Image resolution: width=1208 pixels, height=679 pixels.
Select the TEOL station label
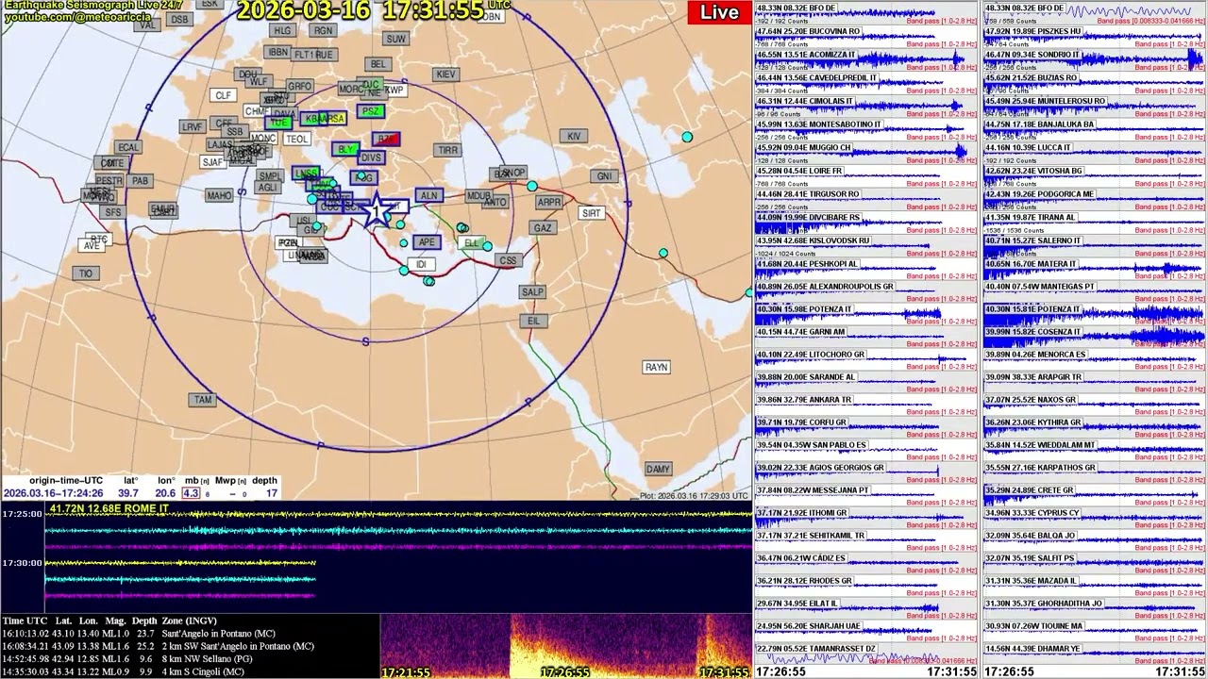coord(296,139)
